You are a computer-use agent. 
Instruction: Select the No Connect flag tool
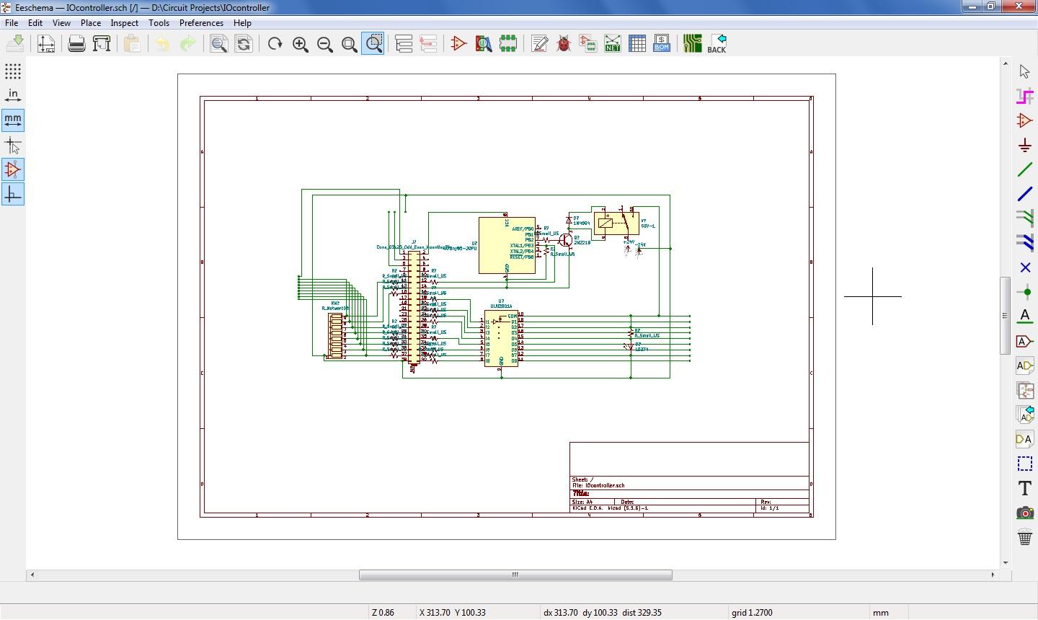[1024, 267]
